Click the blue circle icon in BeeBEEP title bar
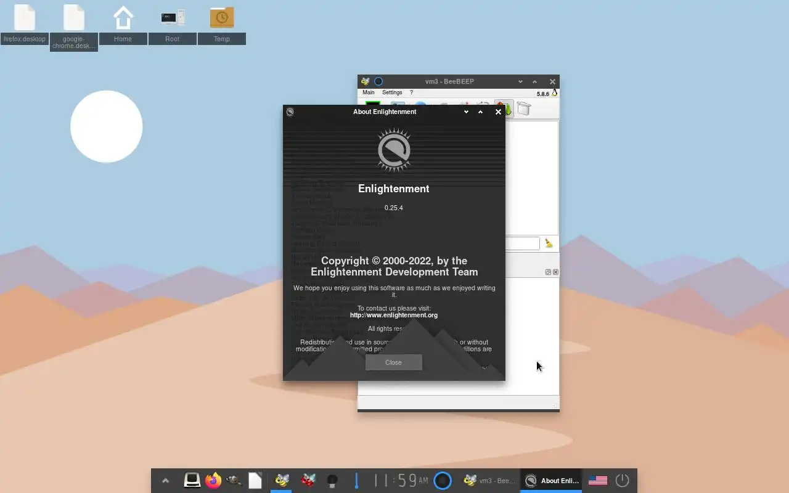 click(x=378, y=81)
